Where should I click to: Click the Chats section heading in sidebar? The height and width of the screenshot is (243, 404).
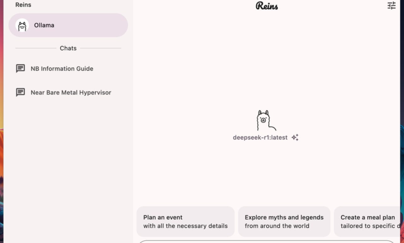coord(68,48)
